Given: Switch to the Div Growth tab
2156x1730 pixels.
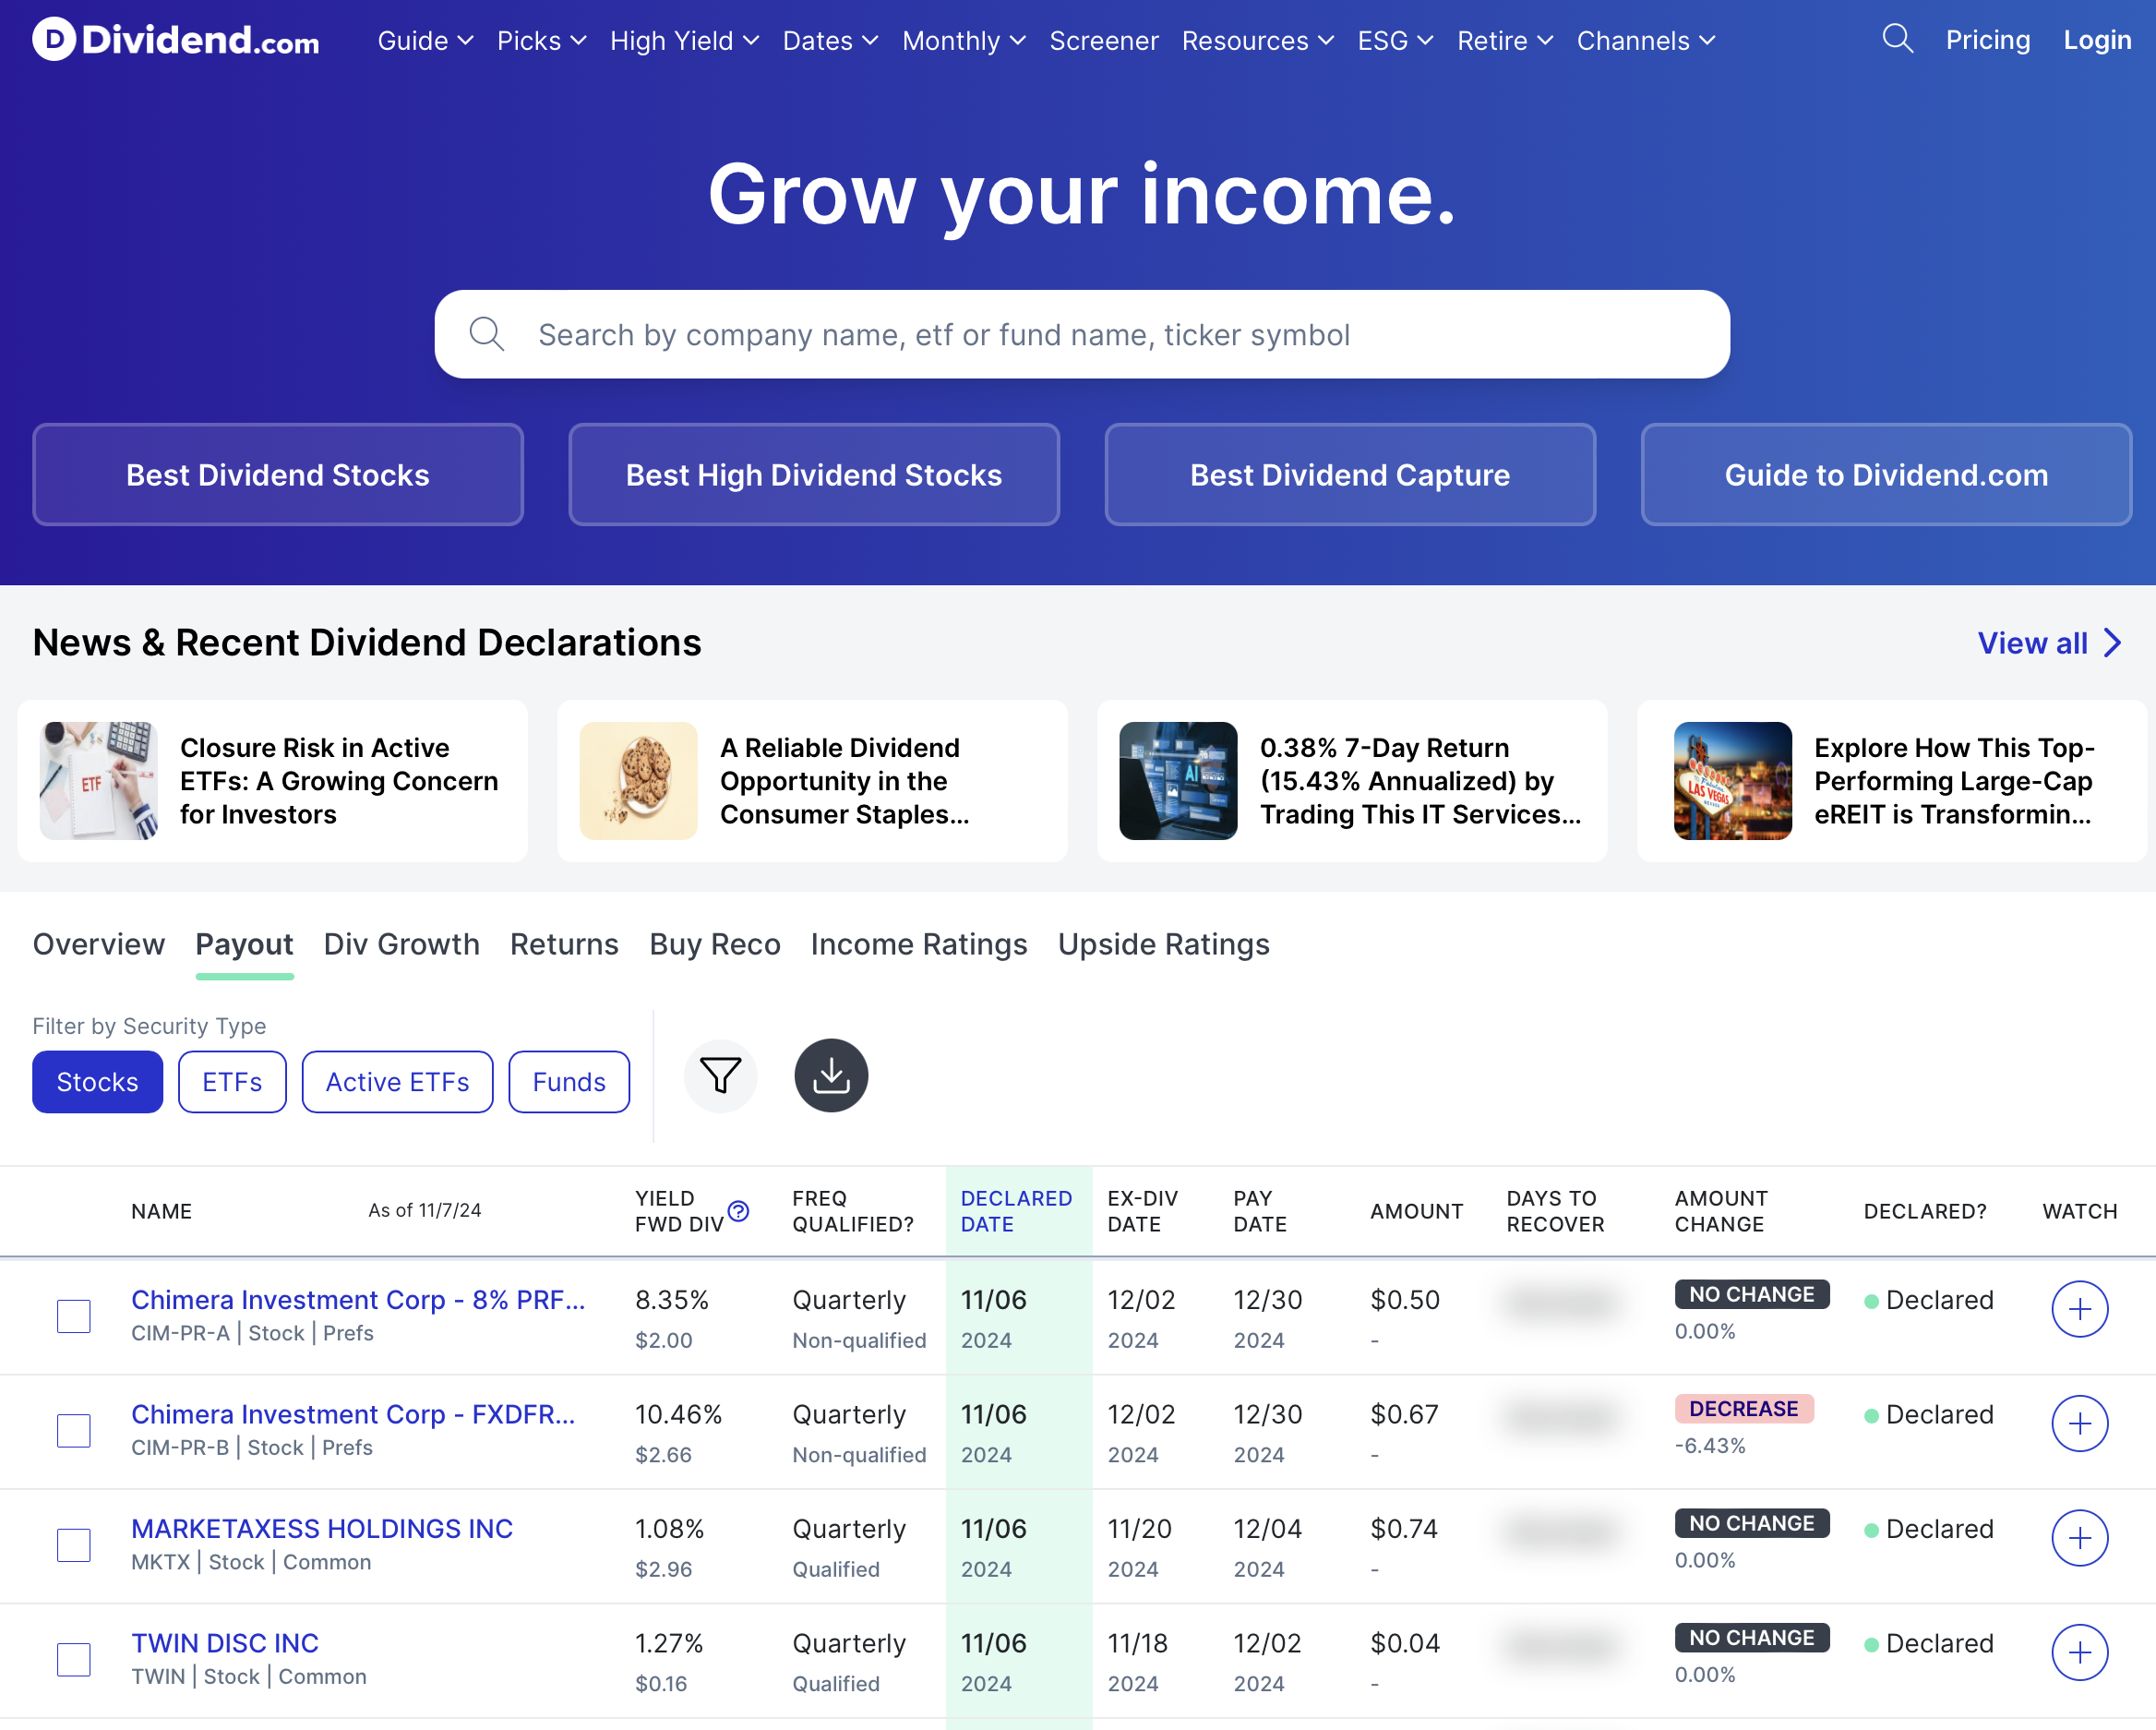Looking at the screenshot, I should (401, 944).
